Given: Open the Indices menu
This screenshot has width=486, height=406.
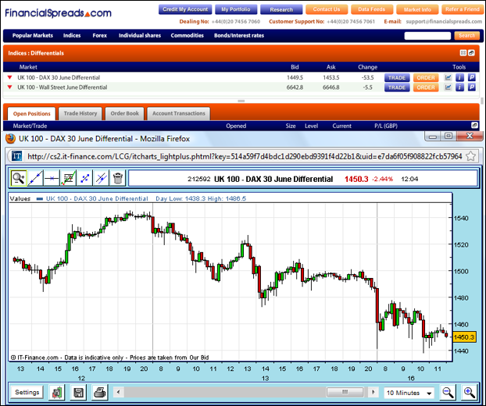Looking at the screenshot, I should pos(72,36).
